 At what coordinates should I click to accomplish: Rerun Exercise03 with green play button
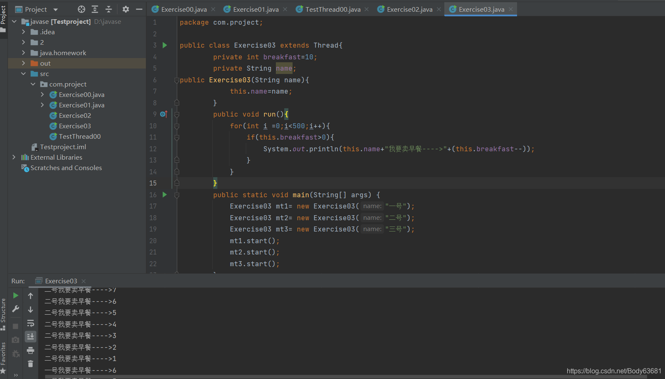(x=15, y=295)
